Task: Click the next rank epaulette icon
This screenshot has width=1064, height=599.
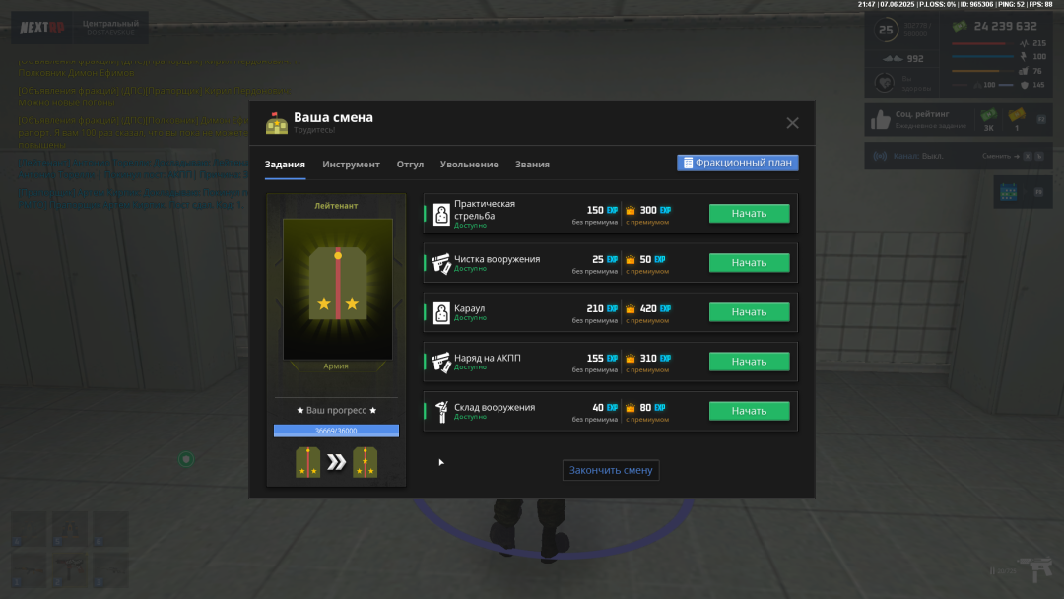Action: tap(366, 463)
